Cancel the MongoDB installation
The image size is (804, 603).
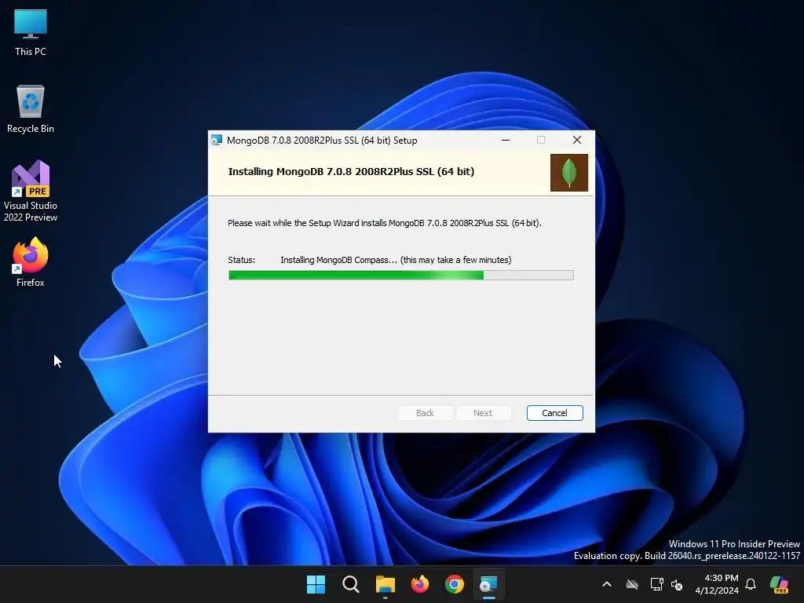(555, 413)
